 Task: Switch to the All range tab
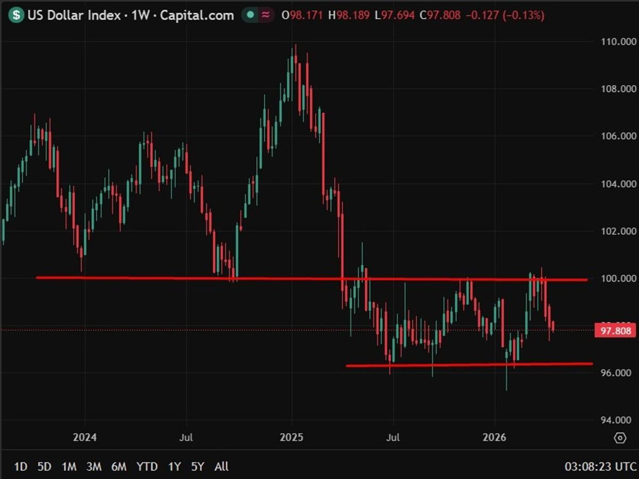pos(221,466)
